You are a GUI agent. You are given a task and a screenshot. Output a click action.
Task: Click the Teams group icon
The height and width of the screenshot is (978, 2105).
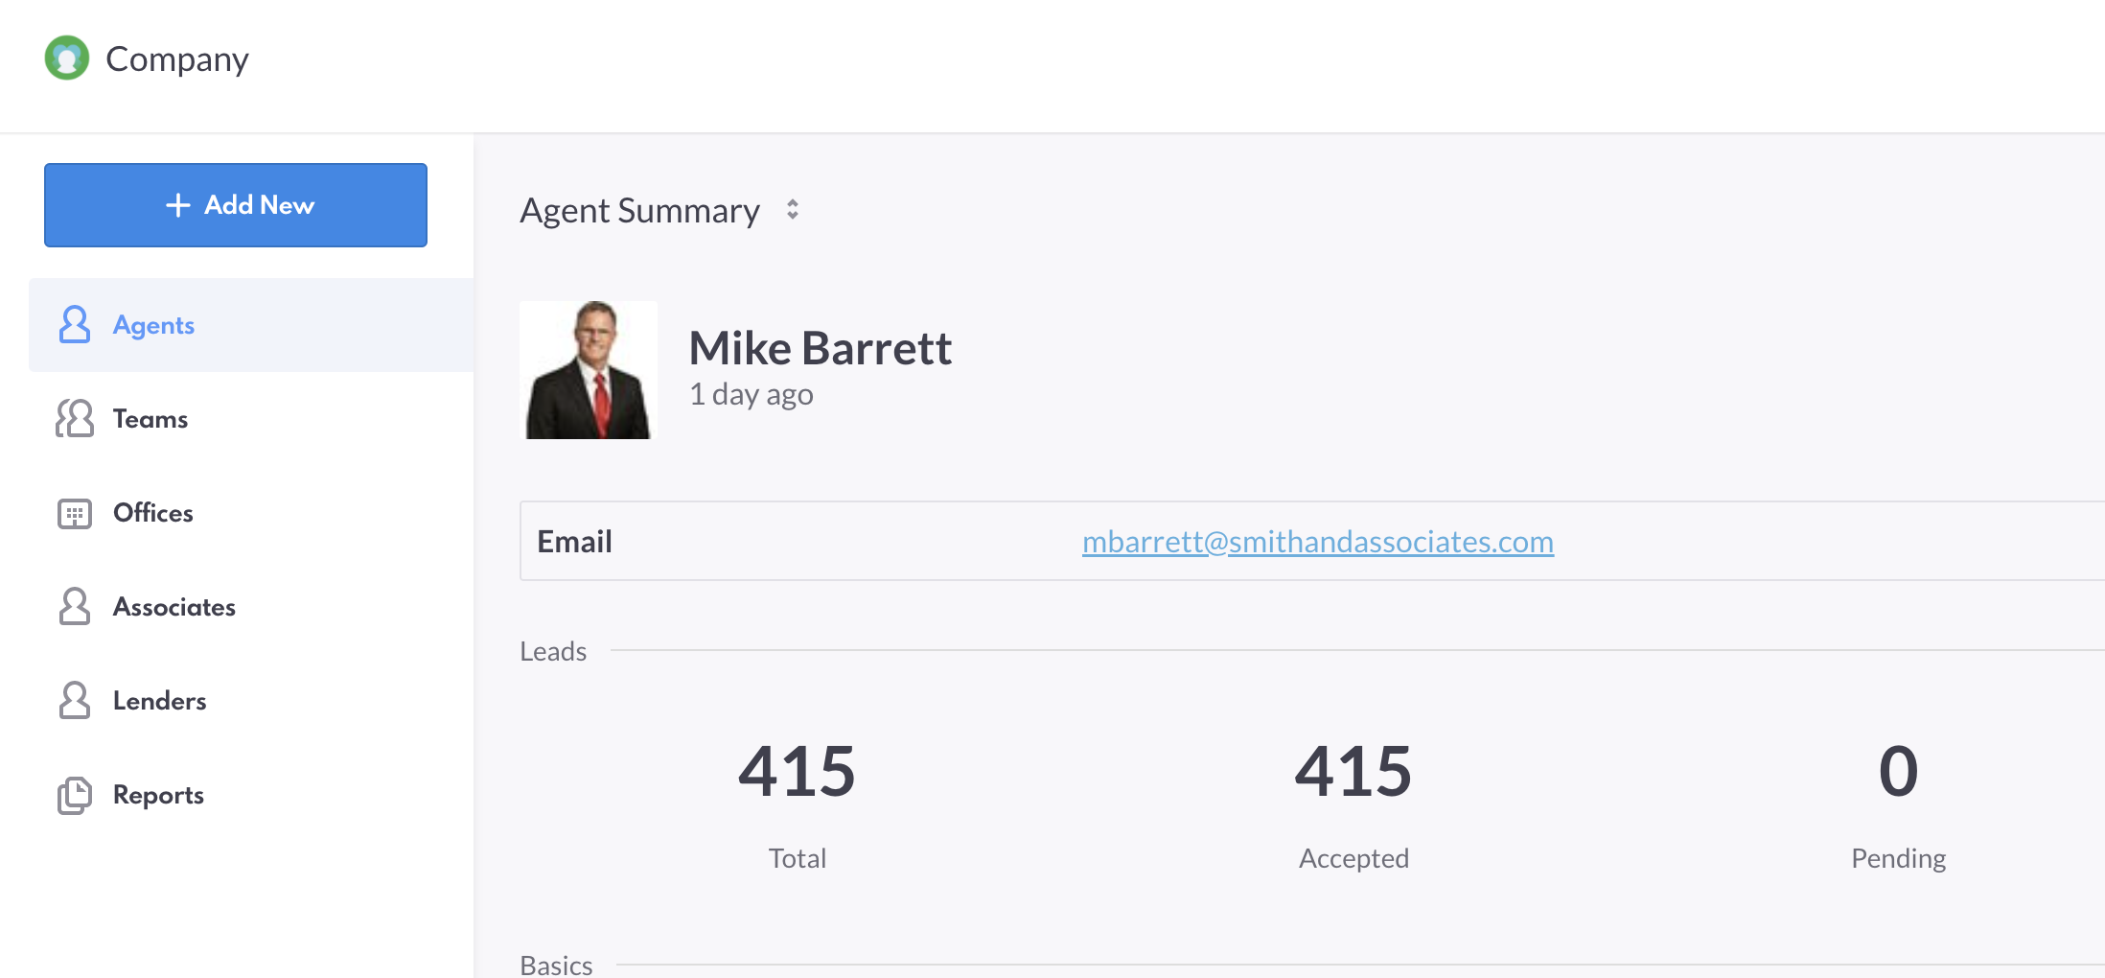click(75, 419)
